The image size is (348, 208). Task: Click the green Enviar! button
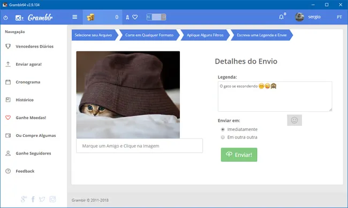239,155
